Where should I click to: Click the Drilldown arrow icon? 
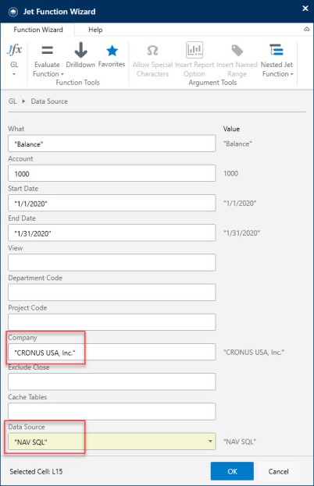click(80, 50)
